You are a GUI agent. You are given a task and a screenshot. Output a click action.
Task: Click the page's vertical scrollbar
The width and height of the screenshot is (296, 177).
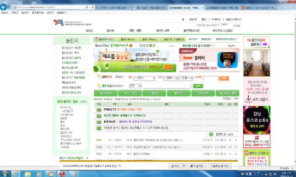[295, 91]
